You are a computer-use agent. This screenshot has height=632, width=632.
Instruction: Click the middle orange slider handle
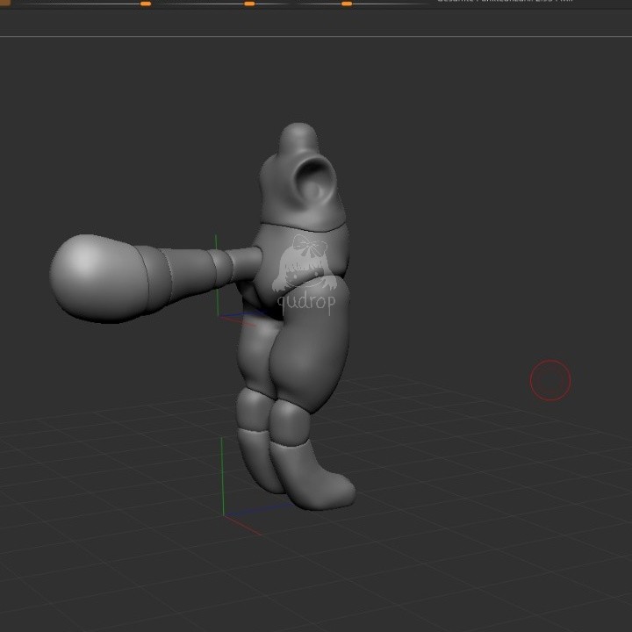point(249,4)
